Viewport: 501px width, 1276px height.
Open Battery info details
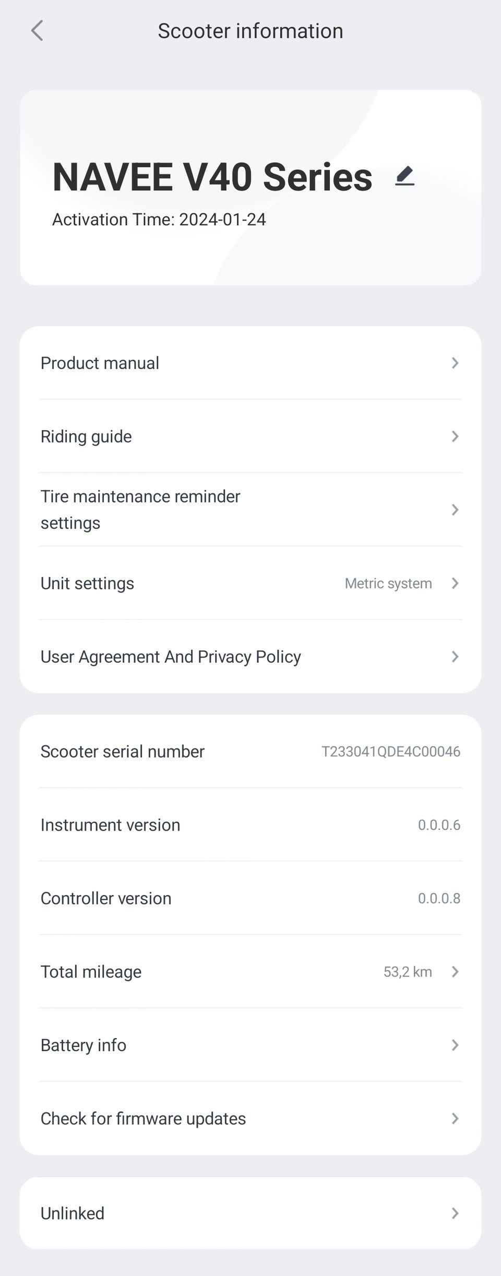coord(83,1045)
